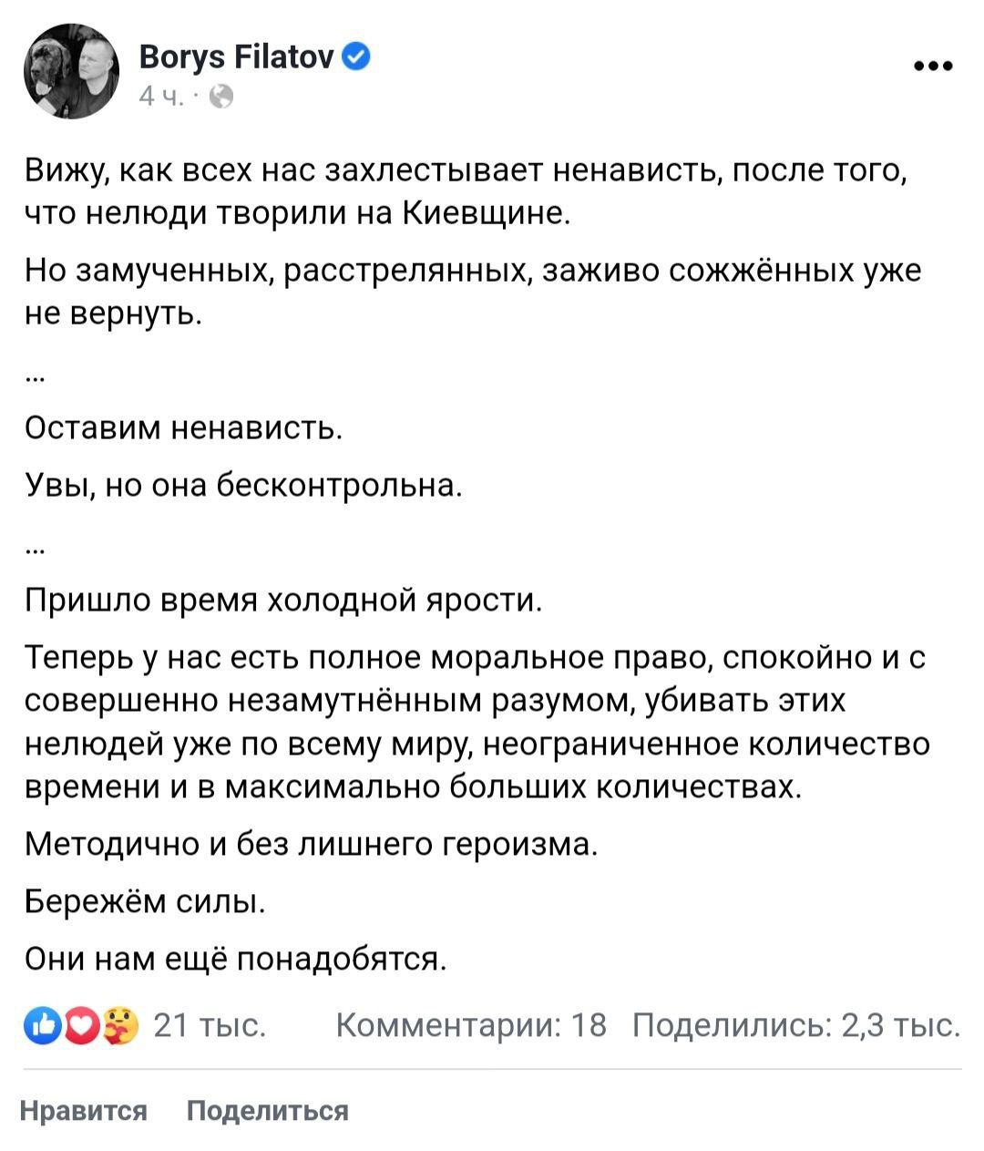Click the blue thumbs-up reaction icon

coord(44,1025)
